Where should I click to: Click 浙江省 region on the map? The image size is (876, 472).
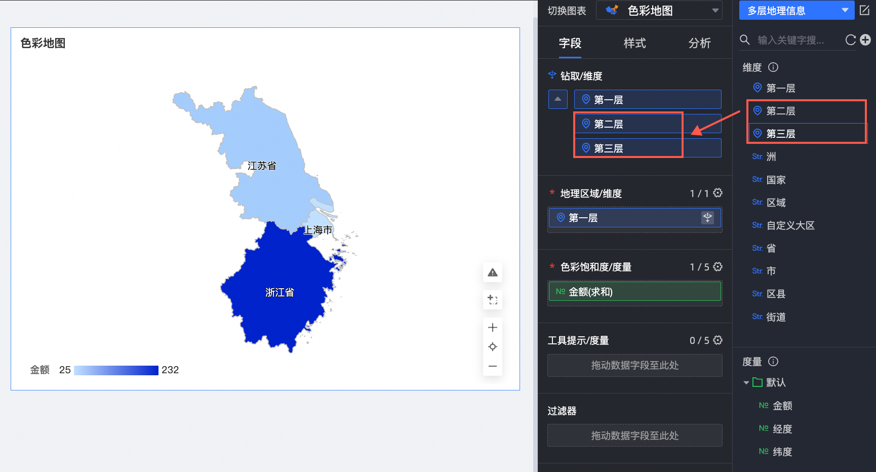pos(280,292)
